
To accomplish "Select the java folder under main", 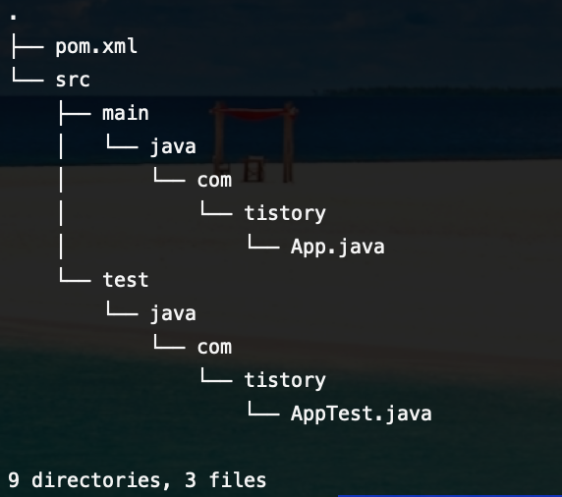I will [173, 147].
